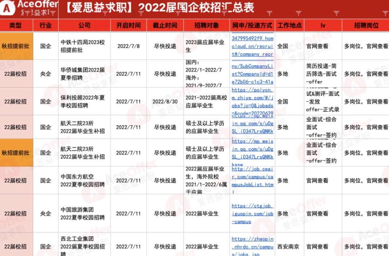Select the 公司 column header cell
Screen dimensions: 389x256
click(84, 25)
